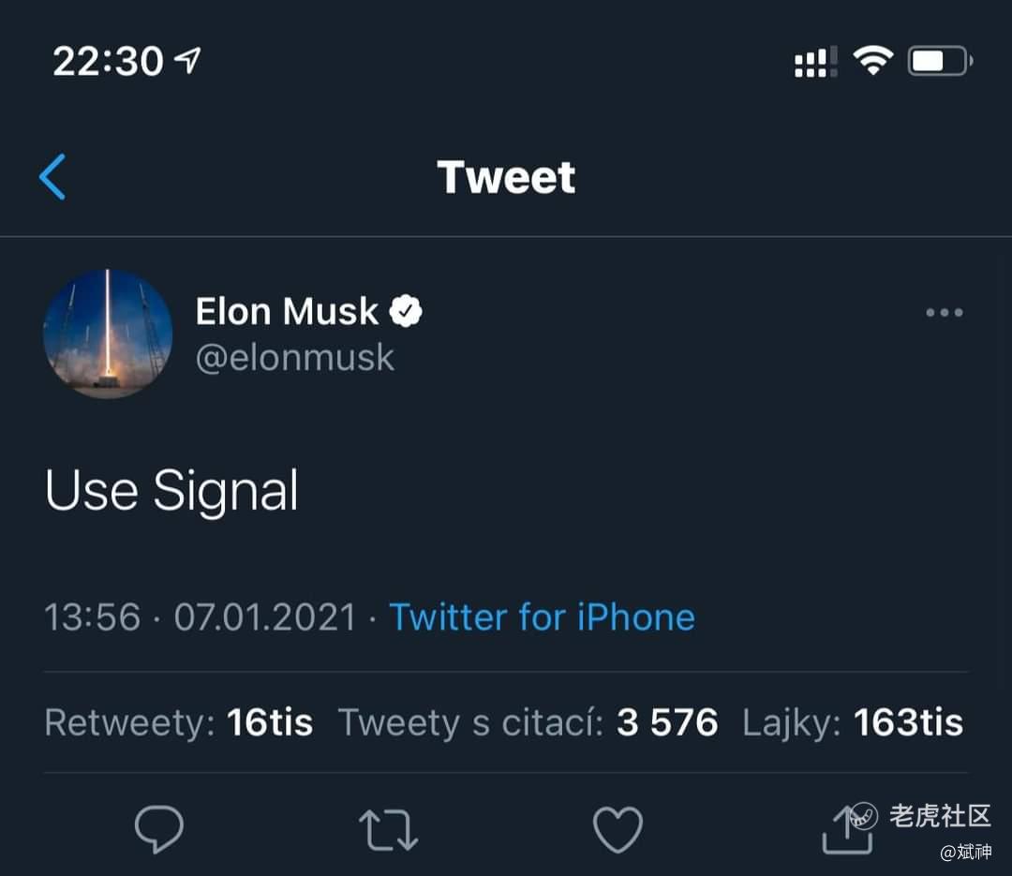Select the Tweet title at the top
Screen dimensions: 1012x876
pyautogui.click(x=506, y=176)
